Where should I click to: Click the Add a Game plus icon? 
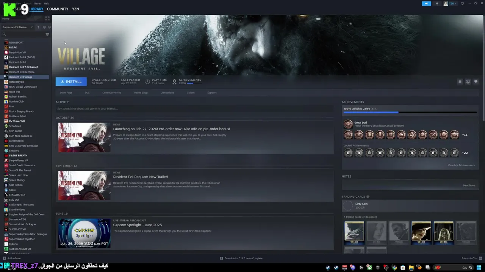4,258
